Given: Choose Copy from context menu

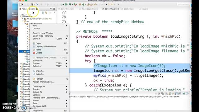Looking at the screenshot, I should click(x=50, y=44).
